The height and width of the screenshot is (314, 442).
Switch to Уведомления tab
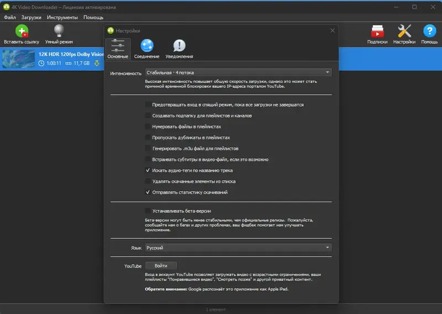click(x=179, y=49)
